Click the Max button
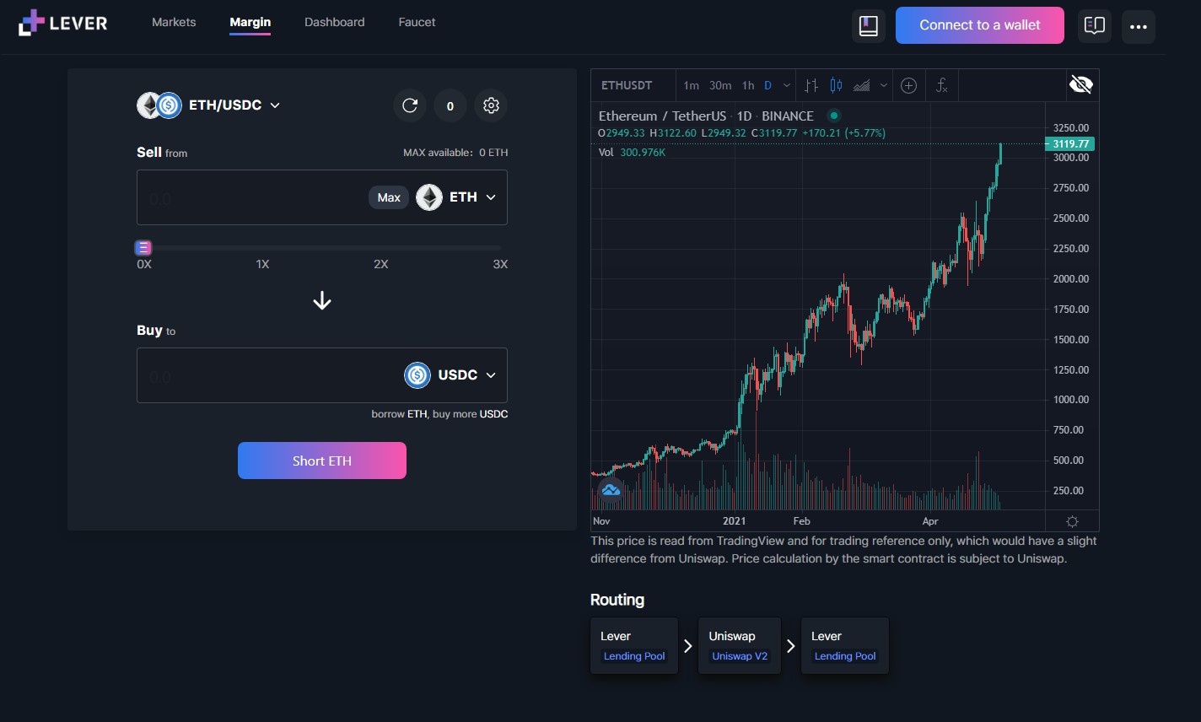The image size is (1201, 722). click(389, 197)
